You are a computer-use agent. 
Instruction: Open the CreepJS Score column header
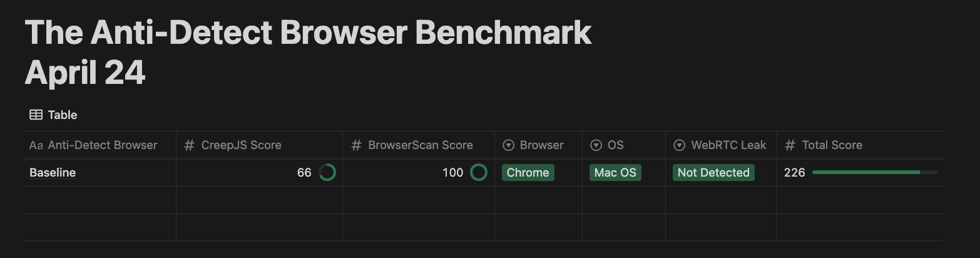(259, 145)
